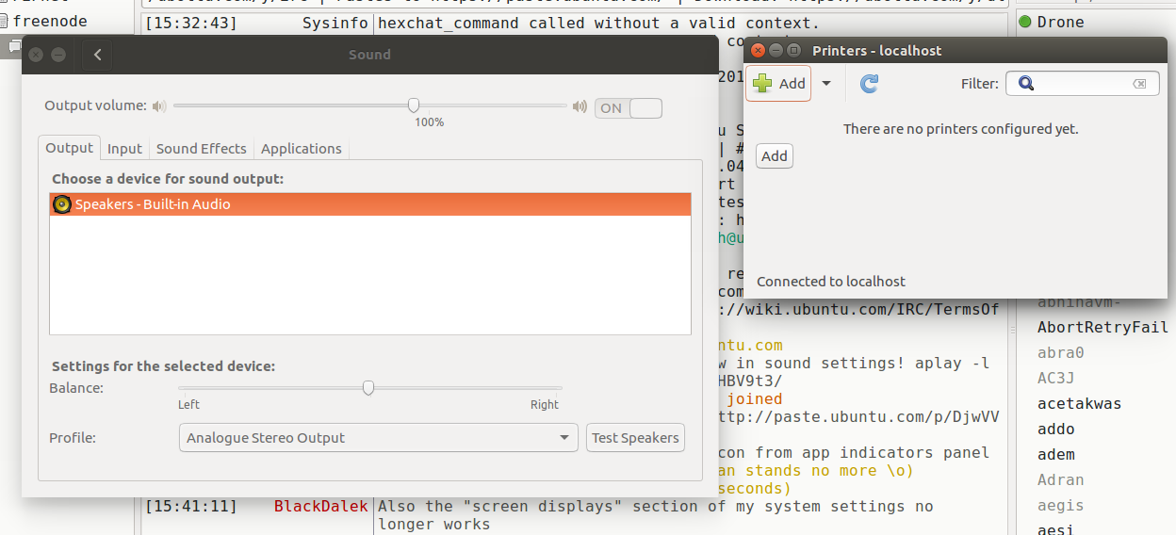Select user abra0 in user list
The height and width of the screenshot is (535, 1176).
click(x=1060, y=353)
